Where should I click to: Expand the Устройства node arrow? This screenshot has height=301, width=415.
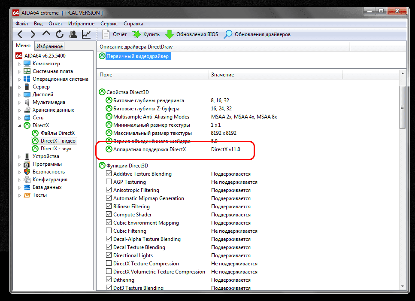pos(19,156)
